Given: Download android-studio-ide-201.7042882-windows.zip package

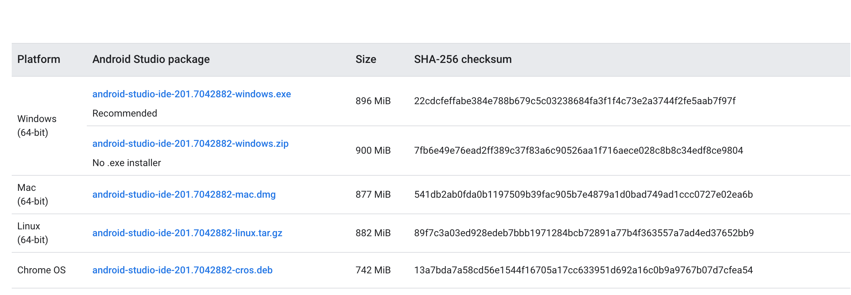Looking at the screenshot, I should [x=191, y=144].
